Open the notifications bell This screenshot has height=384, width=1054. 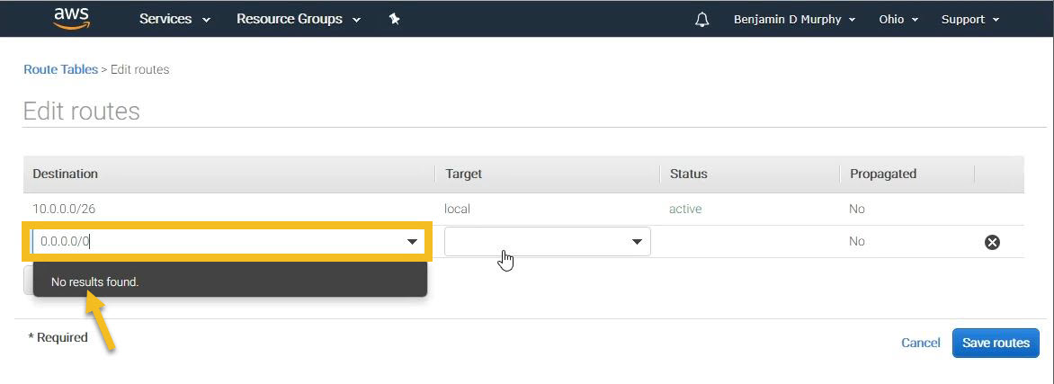701,20
